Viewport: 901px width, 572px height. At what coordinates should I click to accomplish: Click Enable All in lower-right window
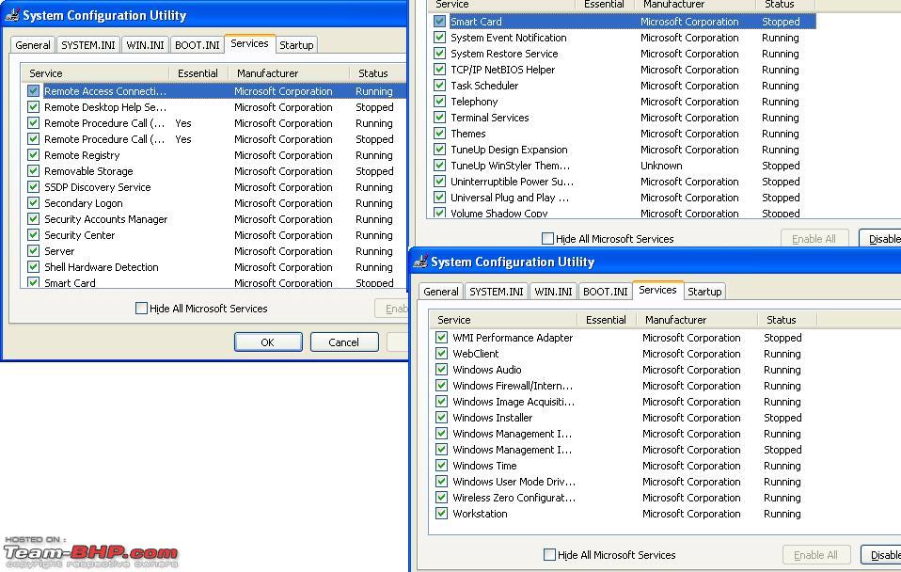point(815,555)
